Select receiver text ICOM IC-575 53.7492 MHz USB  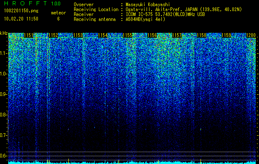(x=165, y=14)
